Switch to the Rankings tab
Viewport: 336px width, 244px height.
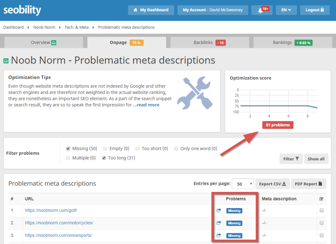293,42
